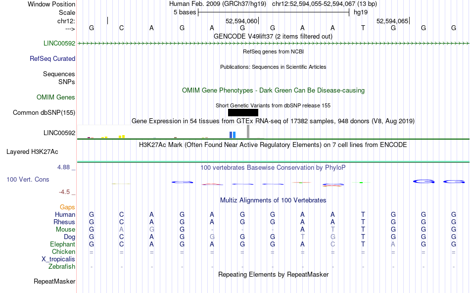Click Multiz Alignments of 100 Vertebrates title
470x293 pixels.
click(273, 200)
